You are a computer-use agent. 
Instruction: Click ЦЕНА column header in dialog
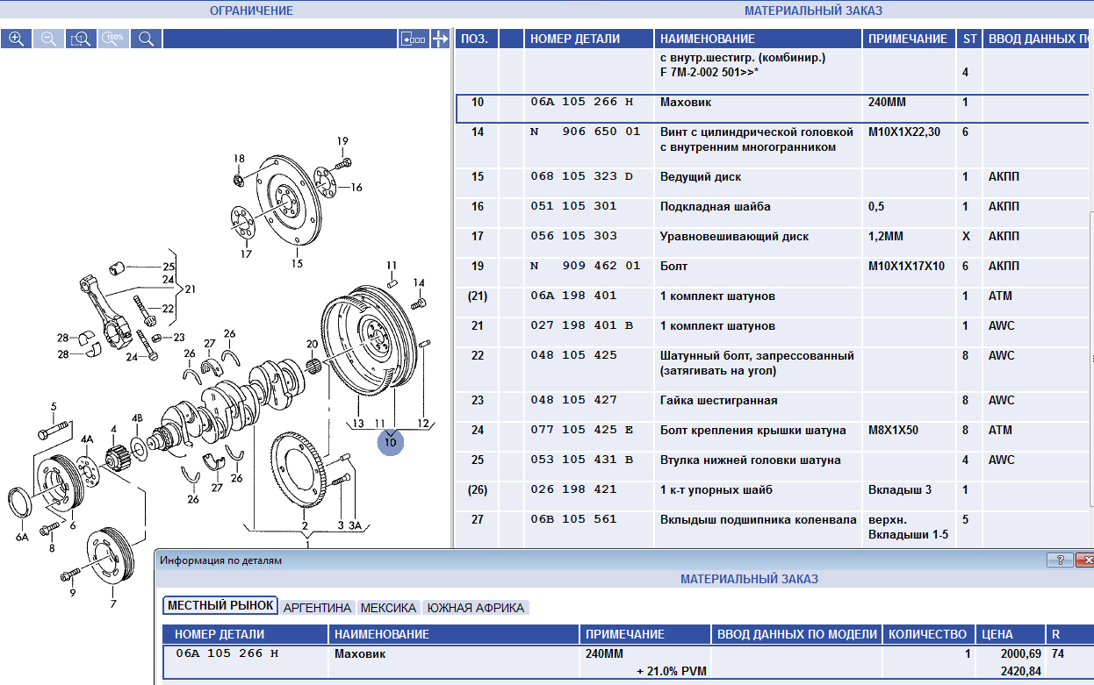1010,634
